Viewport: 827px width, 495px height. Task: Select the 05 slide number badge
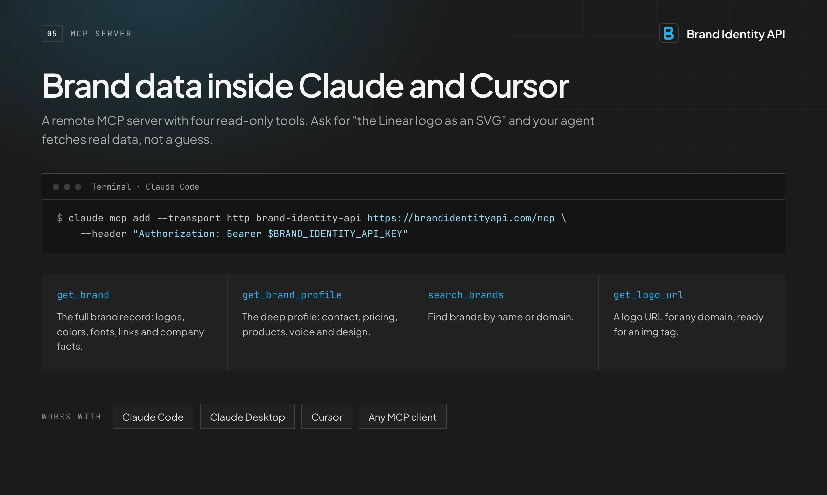[x=52, y=34]
